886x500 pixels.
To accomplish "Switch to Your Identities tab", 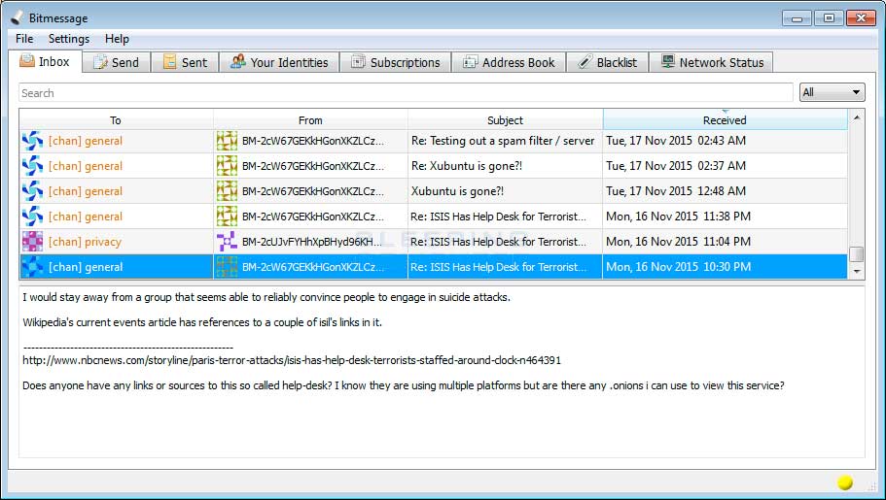I will pos(279,62).
